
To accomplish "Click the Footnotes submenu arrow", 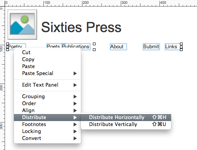I will coord(75,124).
